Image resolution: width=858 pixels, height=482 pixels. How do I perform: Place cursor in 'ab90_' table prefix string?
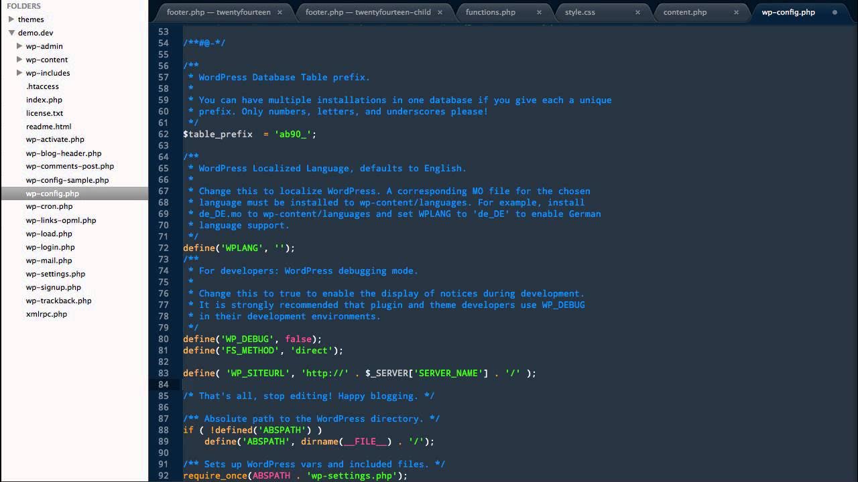click(x=293, y=134)
